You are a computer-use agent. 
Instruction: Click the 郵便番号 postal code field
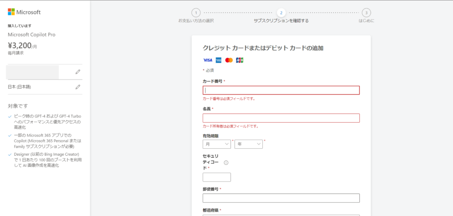[x=281, y=198]
